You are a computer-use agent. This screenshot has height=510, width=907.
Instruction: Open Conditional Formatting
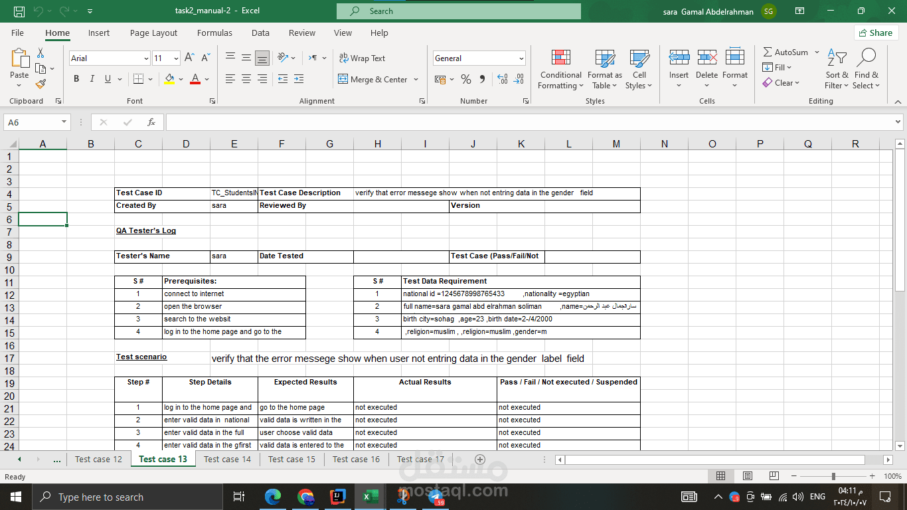click(561, 69)
